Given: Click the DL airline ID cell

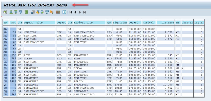Looking at the screenshot, I should click(5, 62).
